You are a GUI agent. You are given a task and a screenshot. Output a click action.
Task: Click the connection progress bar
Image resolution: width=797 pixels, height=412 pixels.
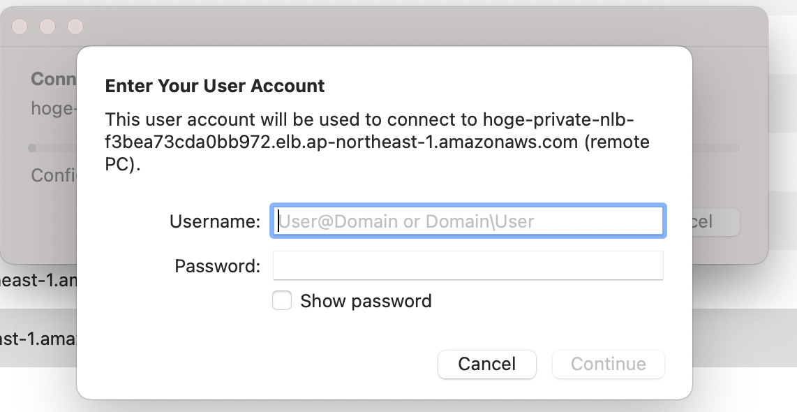[52, 147]
